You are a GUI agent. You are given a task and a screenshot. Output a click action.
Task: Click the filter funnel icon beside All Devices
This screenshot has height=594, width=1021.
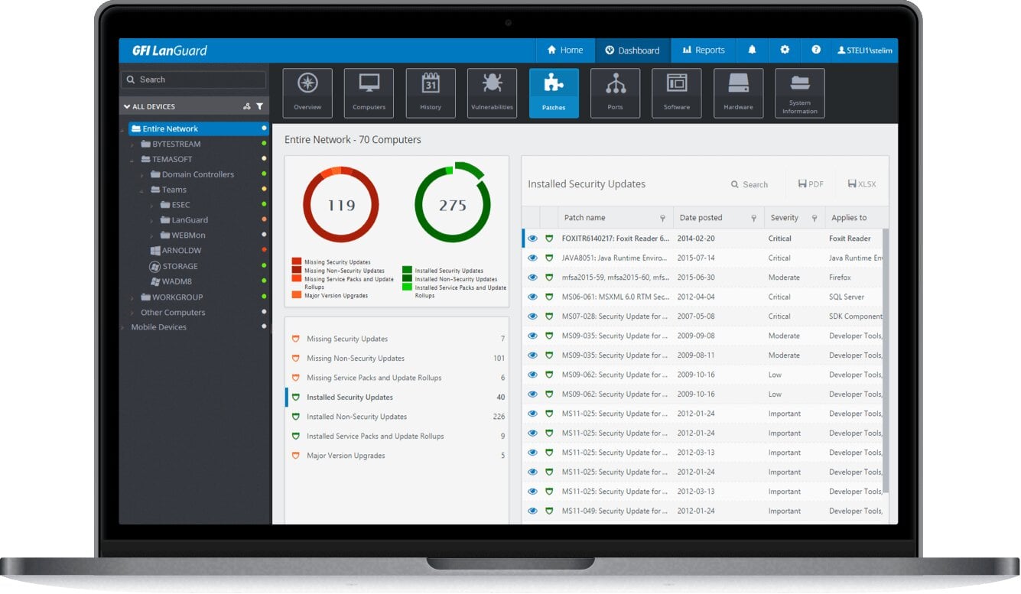(x=259, y=106)
